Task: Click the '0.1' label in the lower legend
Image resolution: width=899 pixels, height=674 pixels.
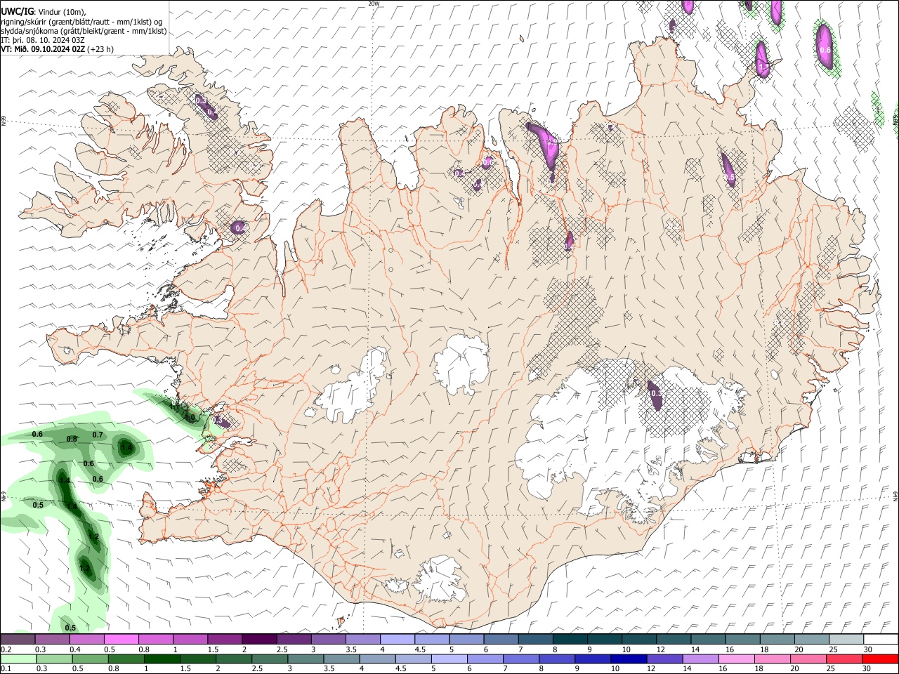Action: coord(6,669)
